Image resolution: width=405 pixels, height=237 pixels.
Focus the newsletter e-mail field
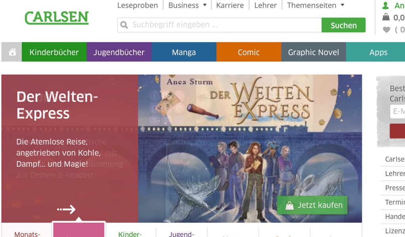[x=397, y=111]
